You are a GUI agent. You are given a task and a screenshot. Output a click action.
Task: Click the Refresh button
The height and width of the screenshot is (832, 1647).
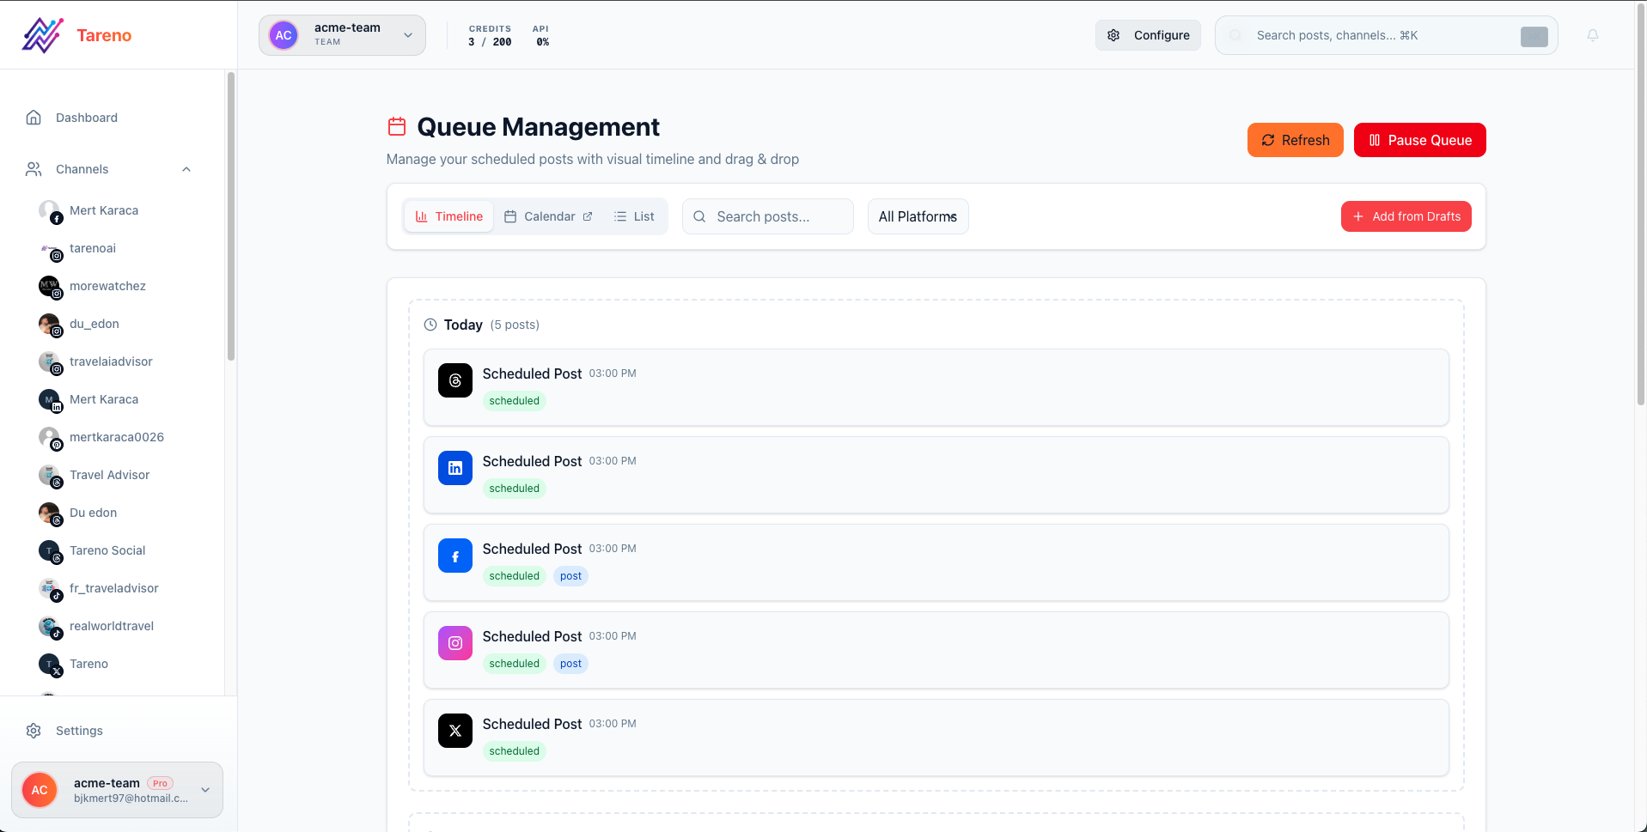coord(1295,140)
